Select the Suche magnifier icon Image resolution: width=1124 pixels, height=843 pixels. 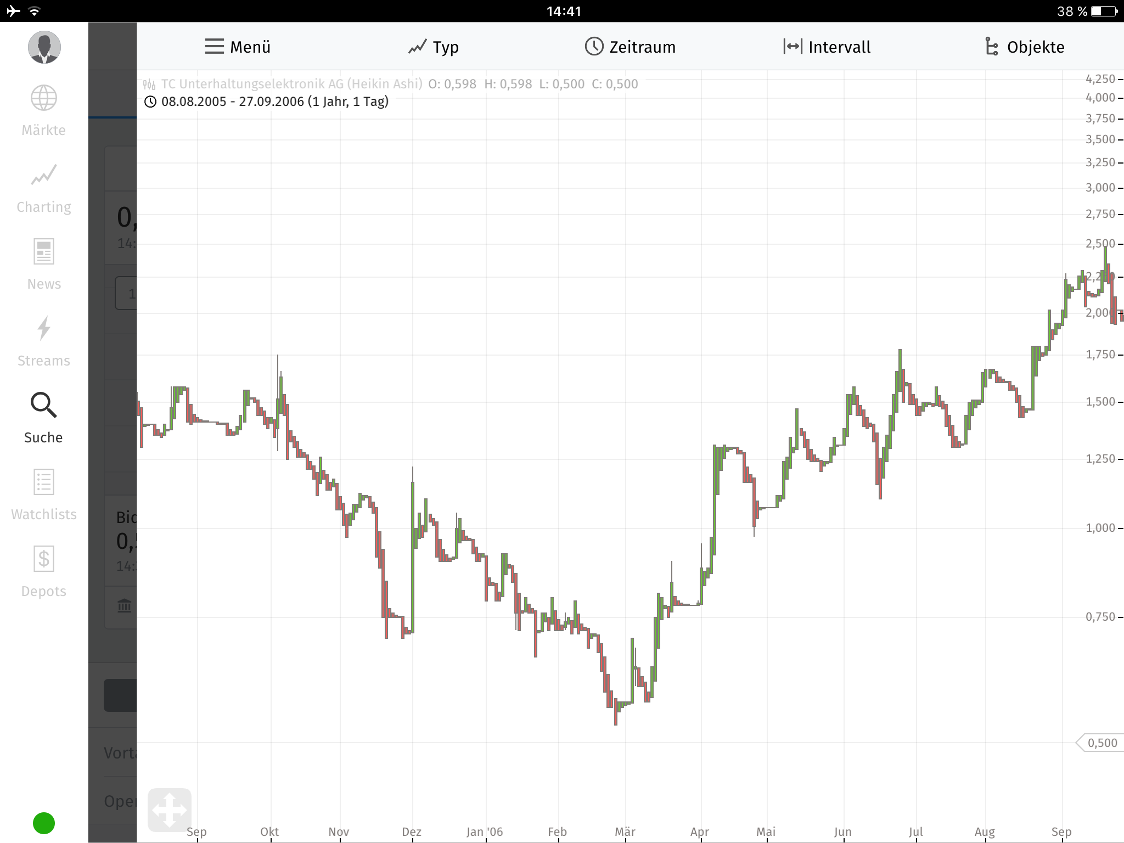[44, 406]
